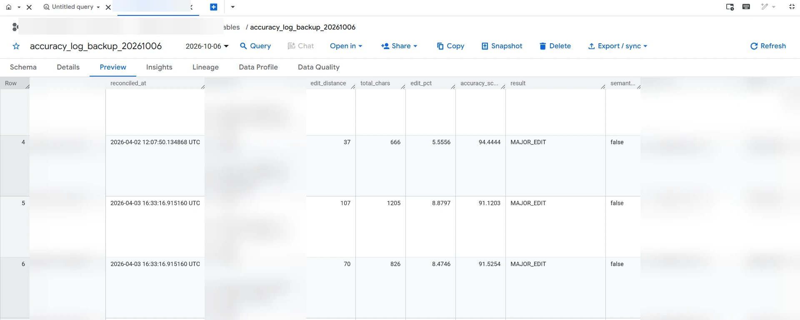Delete the accuracy_log_backup table
This screenshot has width=800, height=320.
(555, 46)
